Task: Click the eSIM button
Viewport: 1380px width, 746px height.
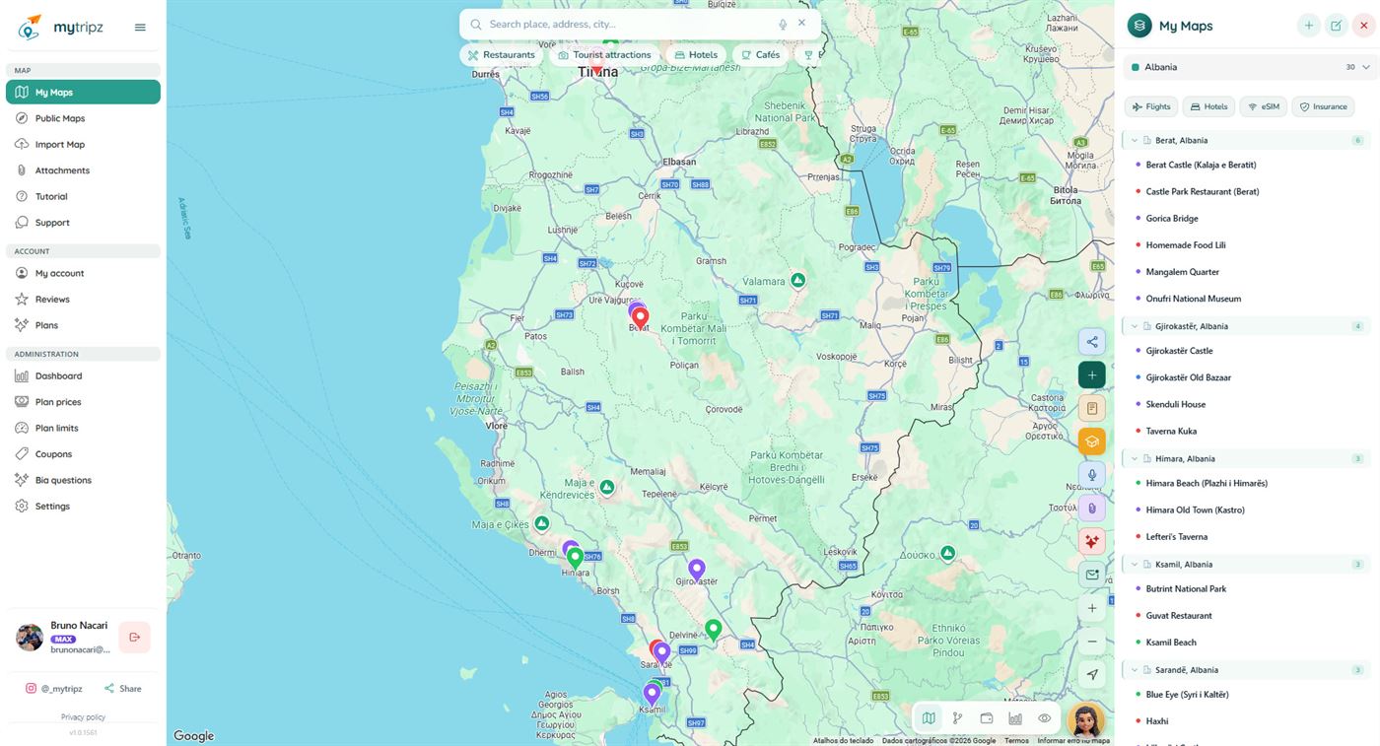Action: click(1264, 106)
